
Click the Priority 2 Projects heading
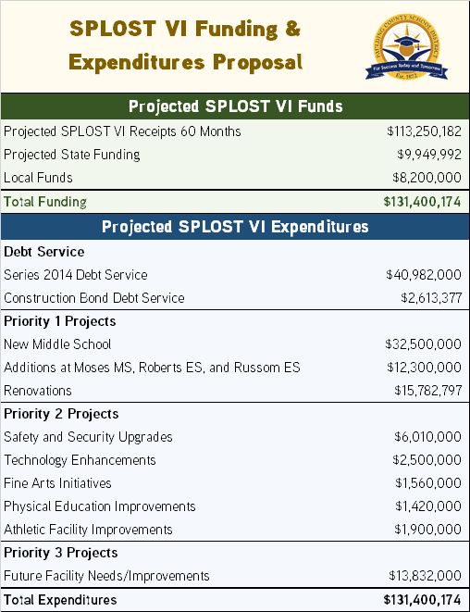point(61,414)
